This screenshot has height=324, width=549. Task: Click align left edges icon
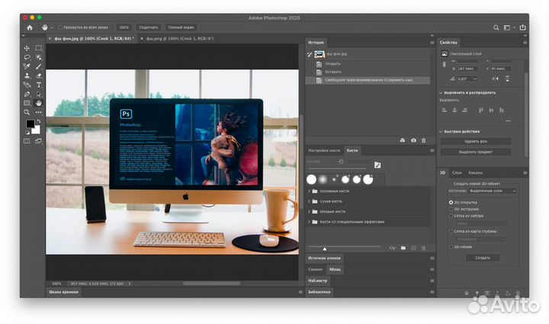tap(445, 111)
